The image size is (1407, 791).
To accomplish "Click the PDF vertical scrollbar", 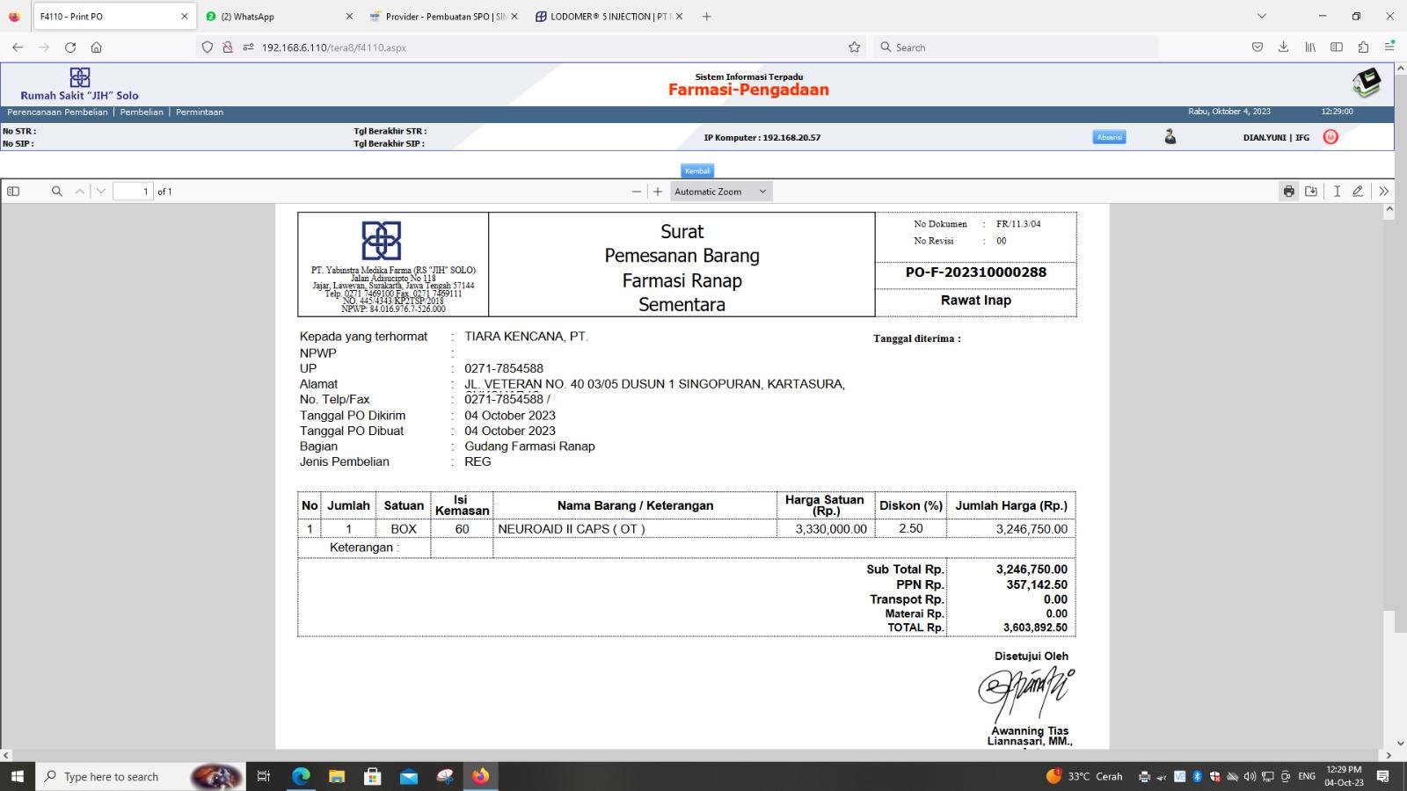I will coord(1389,476).
